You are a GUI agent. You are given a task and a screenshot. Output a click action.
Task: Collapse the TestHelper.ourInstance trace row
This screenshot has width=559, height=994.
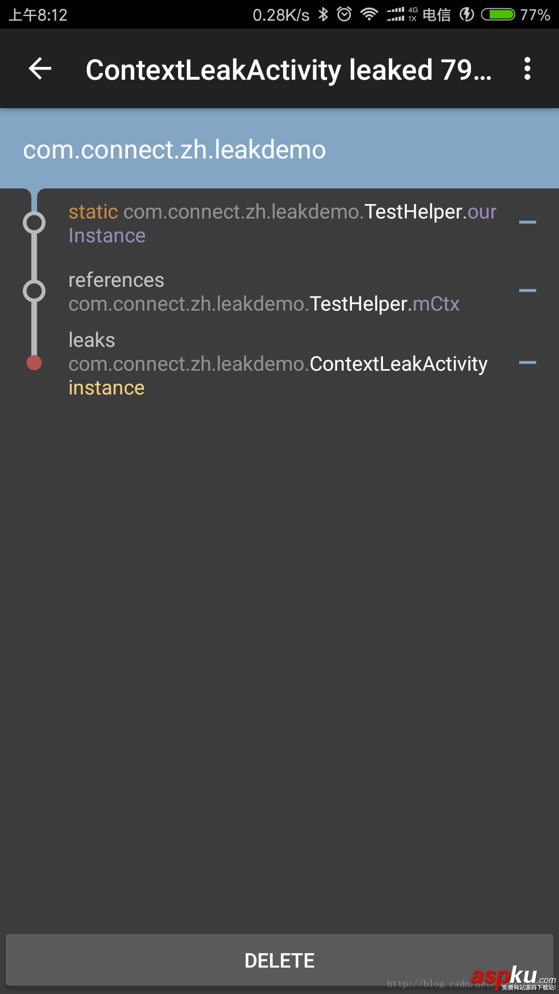tap(528, 223)
